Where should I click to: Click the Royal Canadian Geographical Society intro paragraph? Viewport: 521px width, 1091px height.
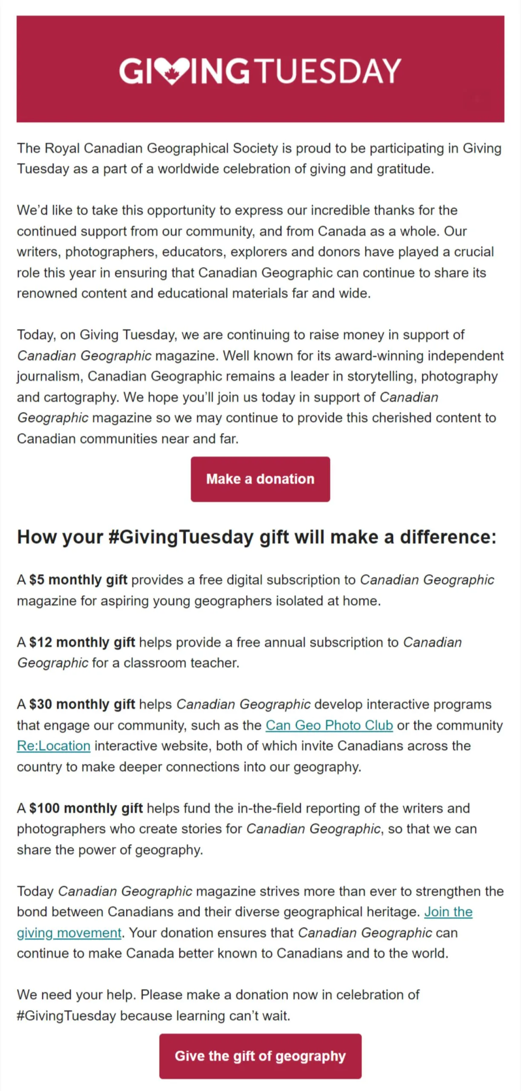(x=259, y=159)
